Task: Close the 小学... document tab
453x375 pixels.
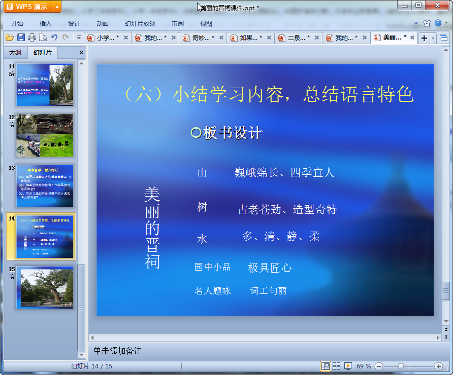Action: point(126,38)
